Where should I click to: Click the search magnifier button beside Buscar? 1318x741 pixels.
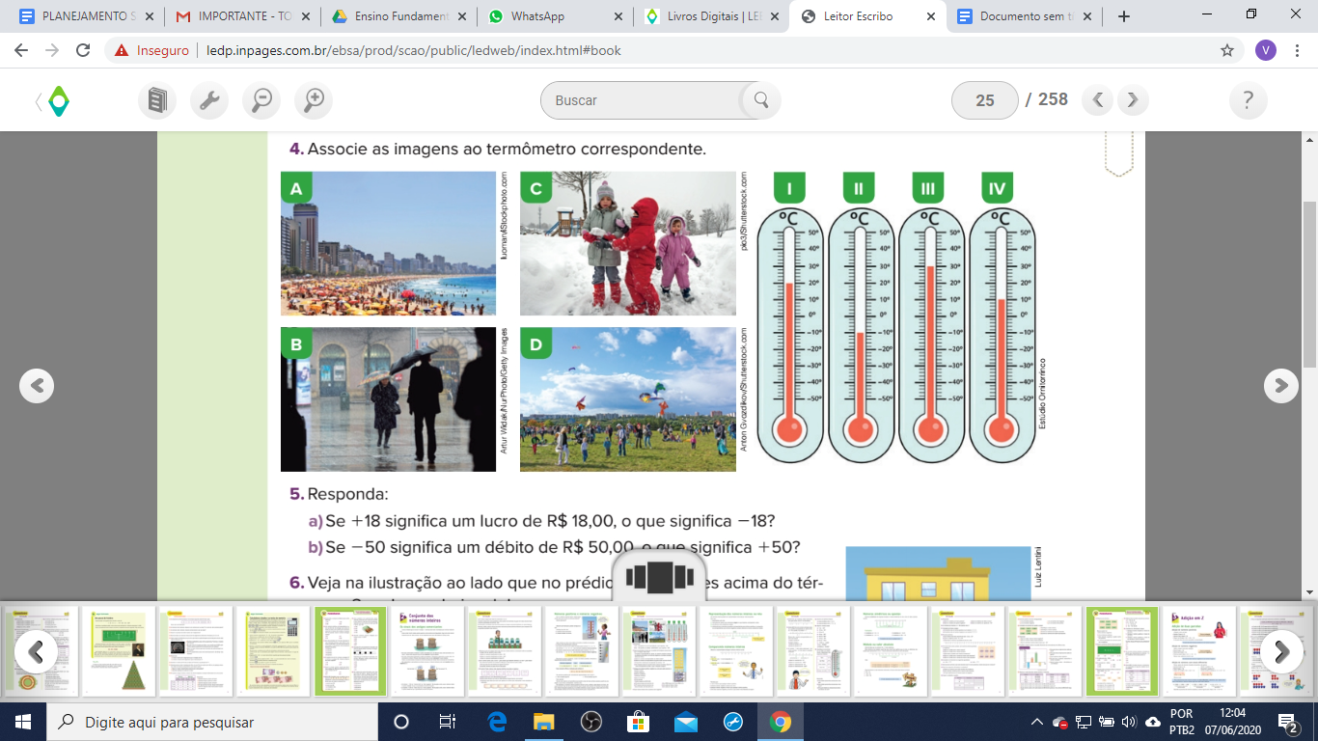click(x=761, y=100)
